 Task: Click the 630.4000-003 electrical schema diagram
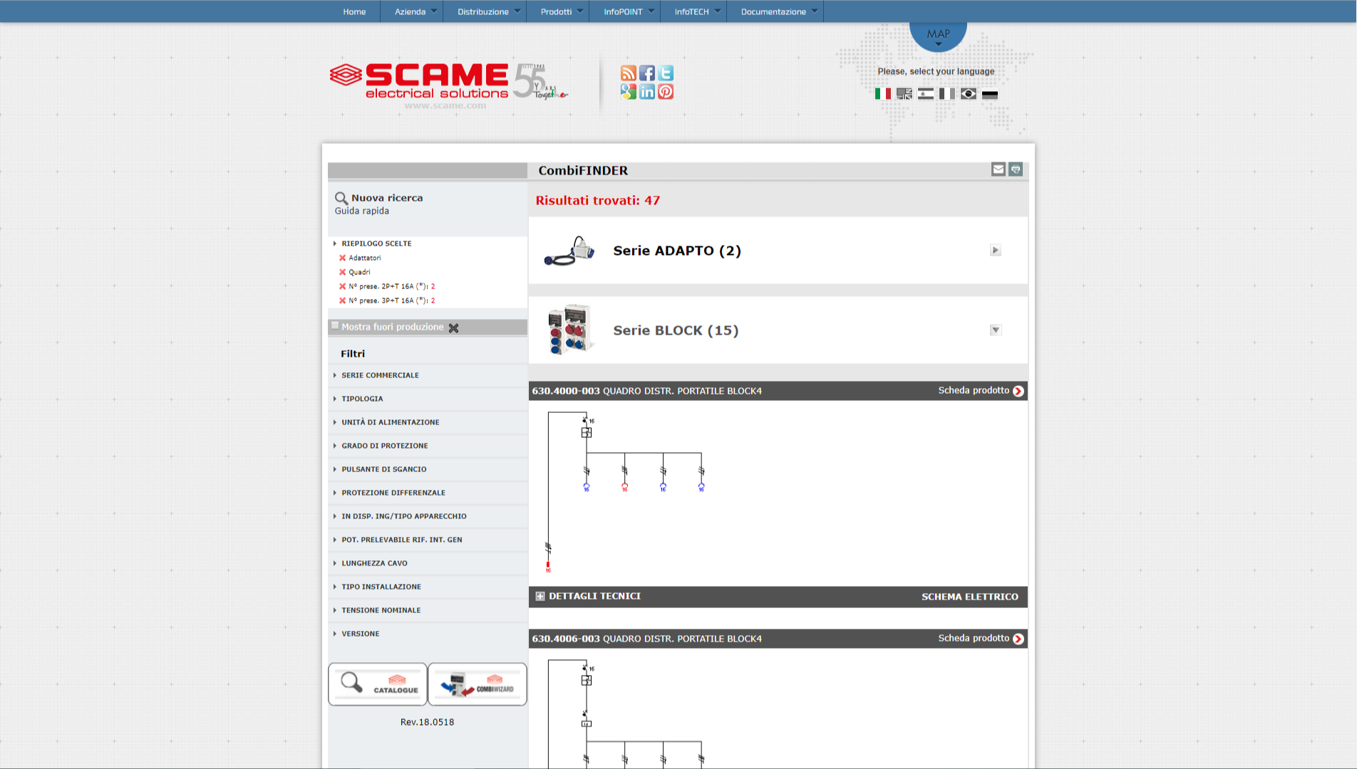pyautogui.click(x=626, y=493)
